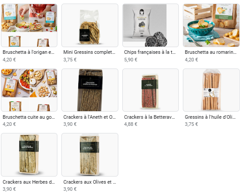Viewport: 242px width, 193px height.
Task: View the Bruschetta cuite au four image
Action: pos(29,90)
